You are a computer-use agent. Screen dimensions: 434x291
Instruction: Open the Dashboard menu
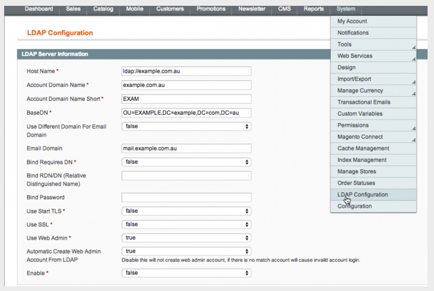(x=39, y=9)
